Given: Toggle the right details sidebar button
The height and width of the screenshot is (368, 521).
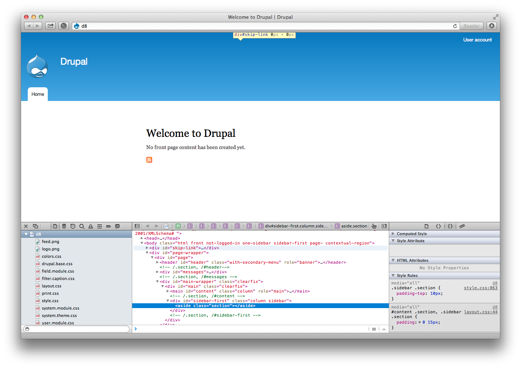Looking at the screenshot, I should tap(384, 226).
